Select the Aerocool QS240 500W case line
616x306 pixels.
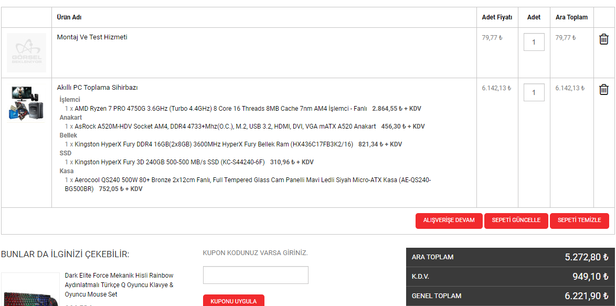click(248, 184)
